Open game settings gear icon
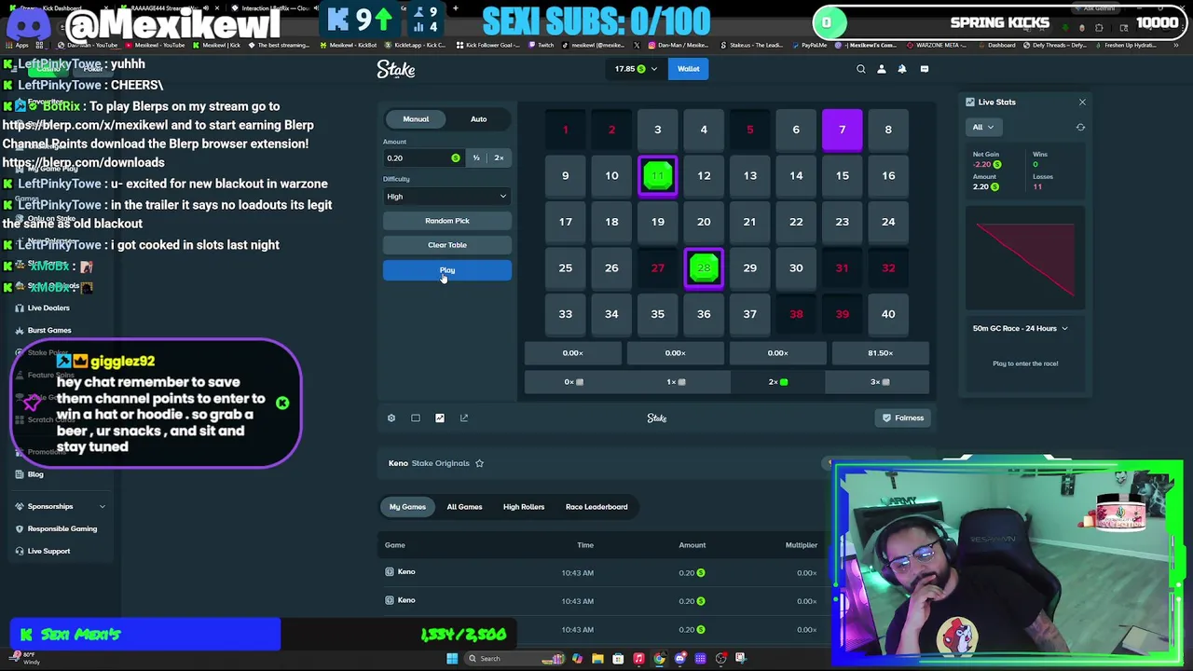1193x671 pixels. click(391, 418)
